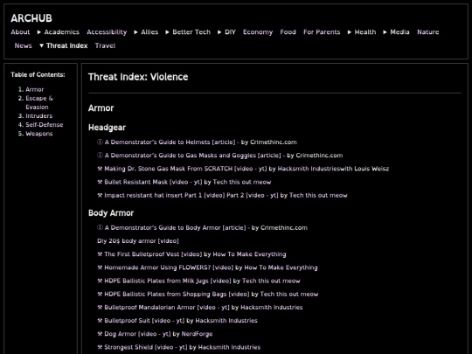Jump to Weapons in table of contents
Screen dimensions: 472x354
coord(39,134)
